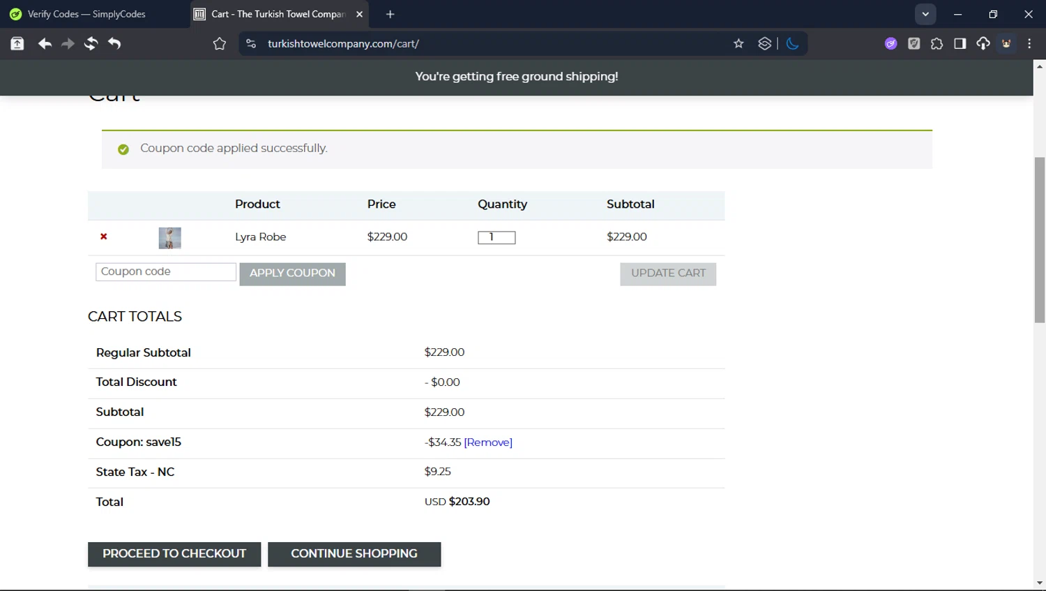Close the Cart browser tab
Image resolution: width=1046 pixels, height=591 pixels.
click(x=359, y=14)
